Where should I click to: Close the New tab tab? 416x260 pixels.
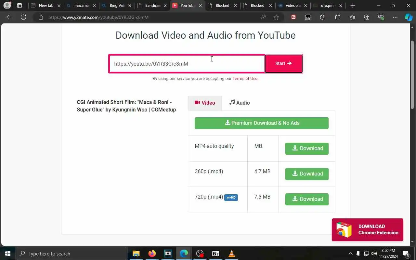[x=59, y=6]
